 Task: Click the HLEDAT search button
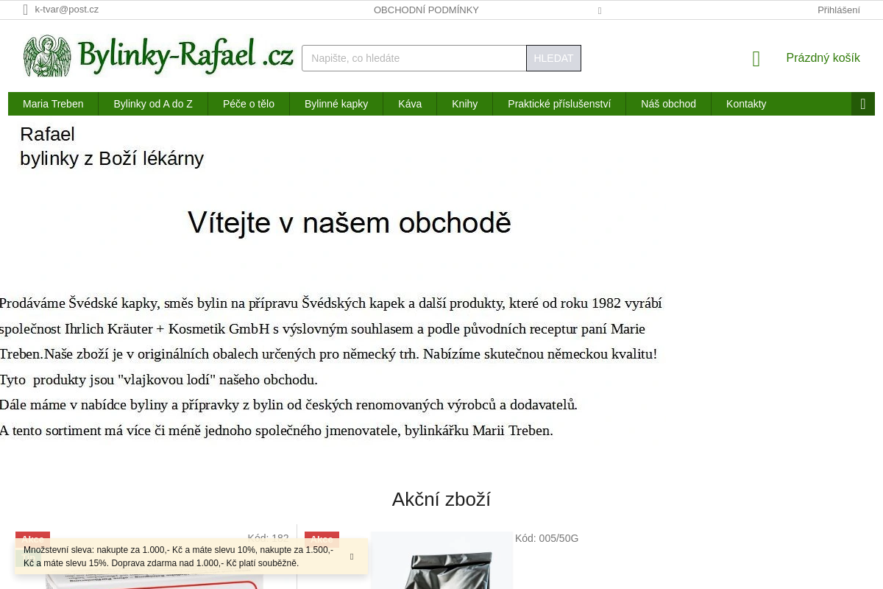[553, 58]
